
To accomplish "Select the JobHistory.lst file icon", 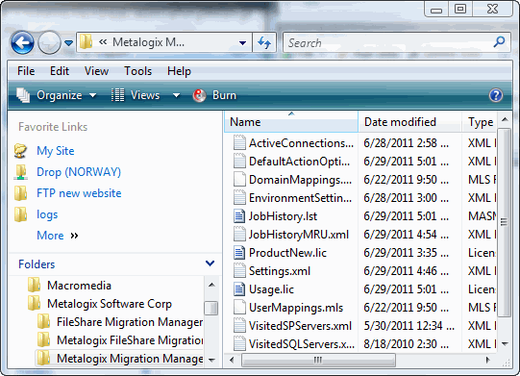I will (239, 216).
